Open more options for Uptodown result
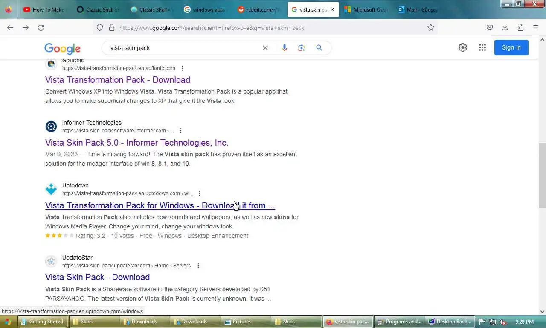Screen dimensions: 546x328 tap(200, 193)
